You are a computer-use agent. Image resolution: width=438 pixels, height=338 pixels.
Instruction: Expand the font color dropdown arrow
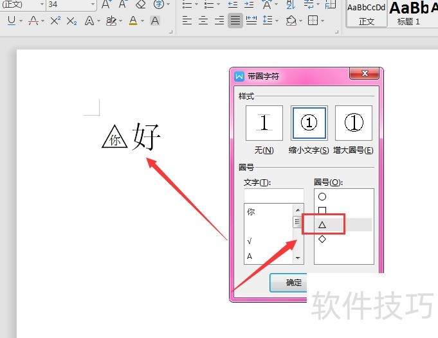(x=143, y=21)
